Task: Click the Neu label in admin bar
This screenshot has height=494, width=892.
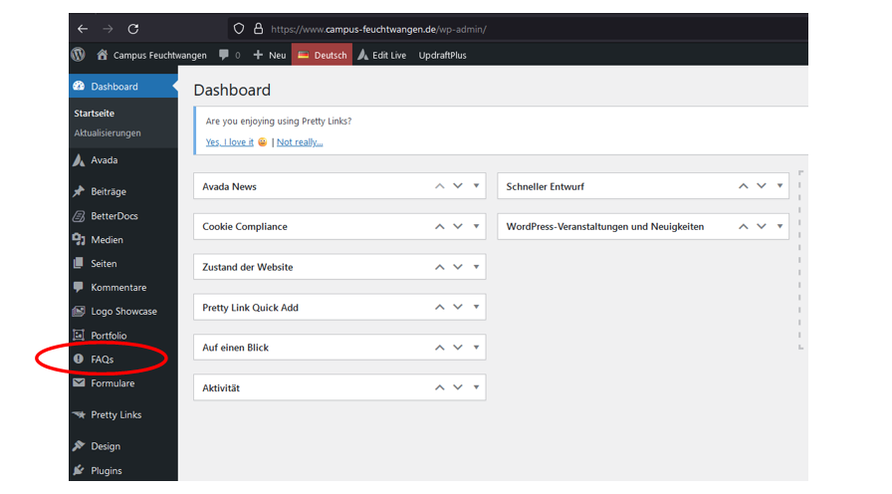Action: tap(277, 55)
